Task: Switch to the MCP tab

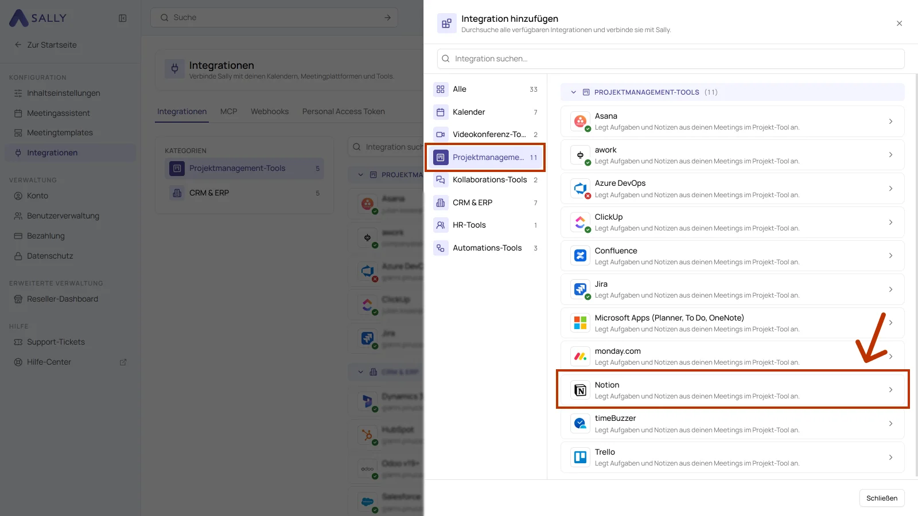Action: point(228,111)
